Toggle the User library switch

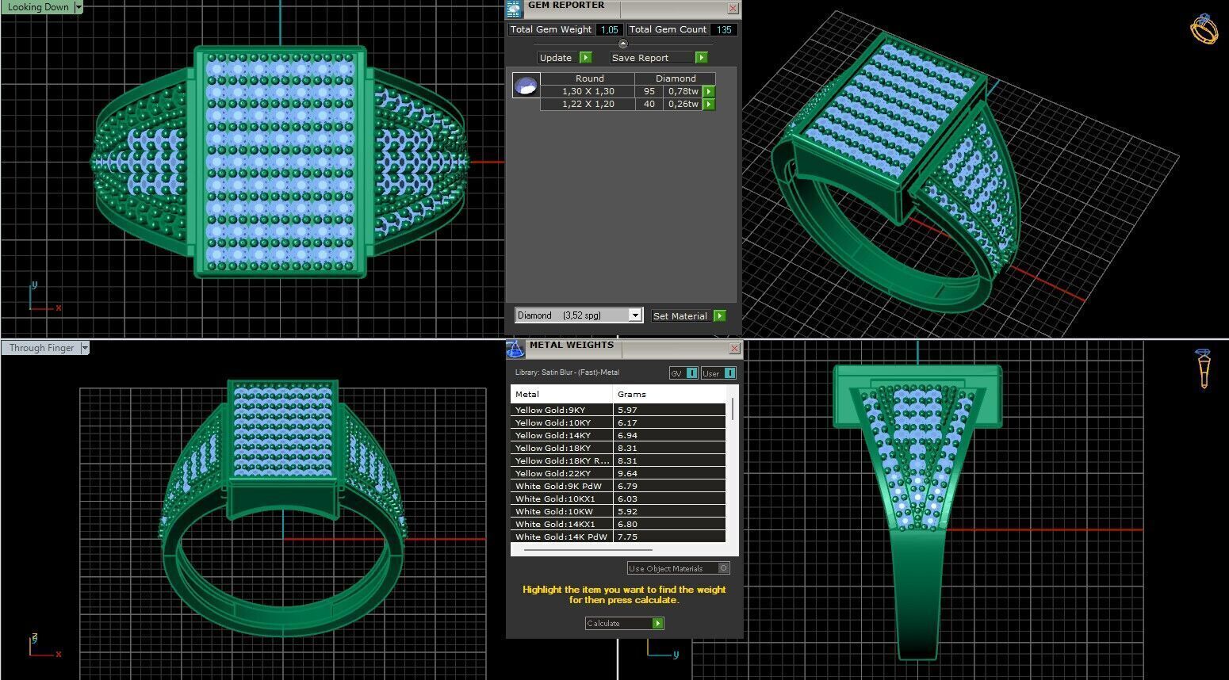(729, 373)
